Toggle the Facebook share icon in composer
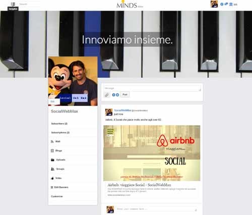This screenshot has height=215, width=252. (113, 95)
